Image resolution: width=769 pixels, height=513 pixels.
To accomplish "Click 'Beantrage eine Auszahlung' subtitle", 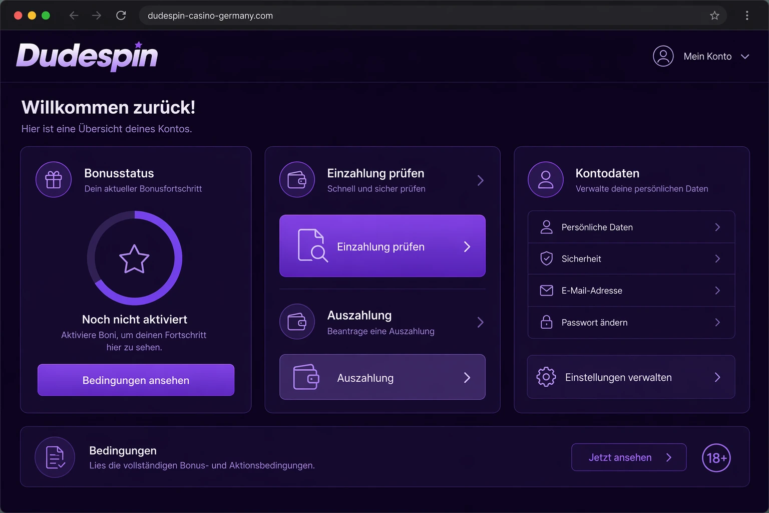I will click(x=381, y=331).
